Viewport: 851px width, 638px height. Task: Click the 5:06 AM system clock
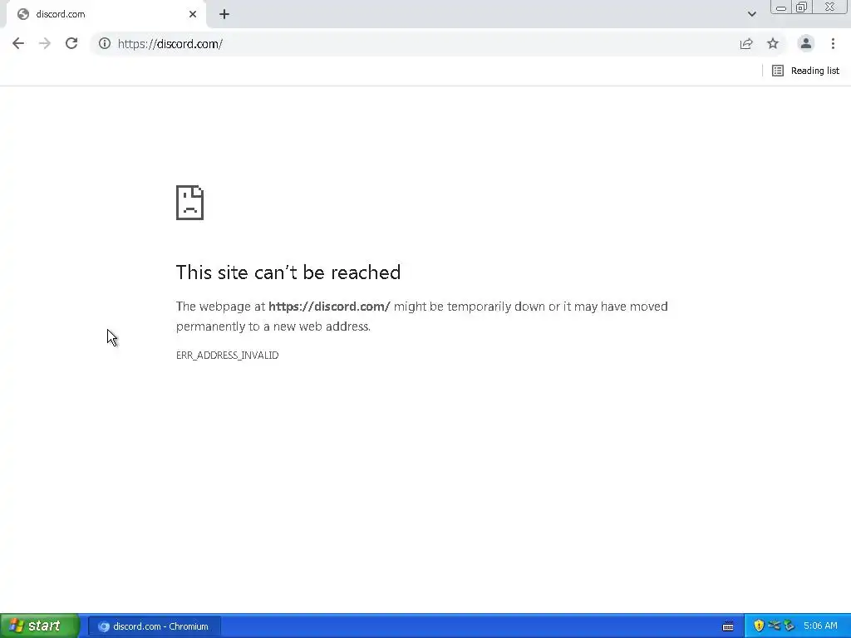pos(820,626)
